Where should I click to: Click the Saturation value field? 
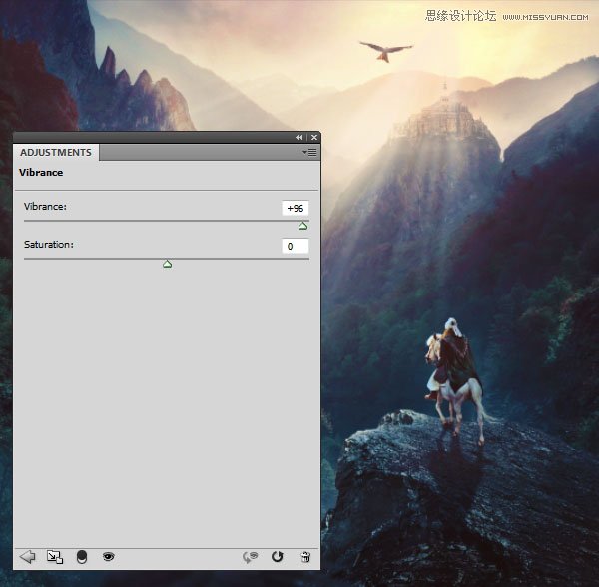[296, 246]
